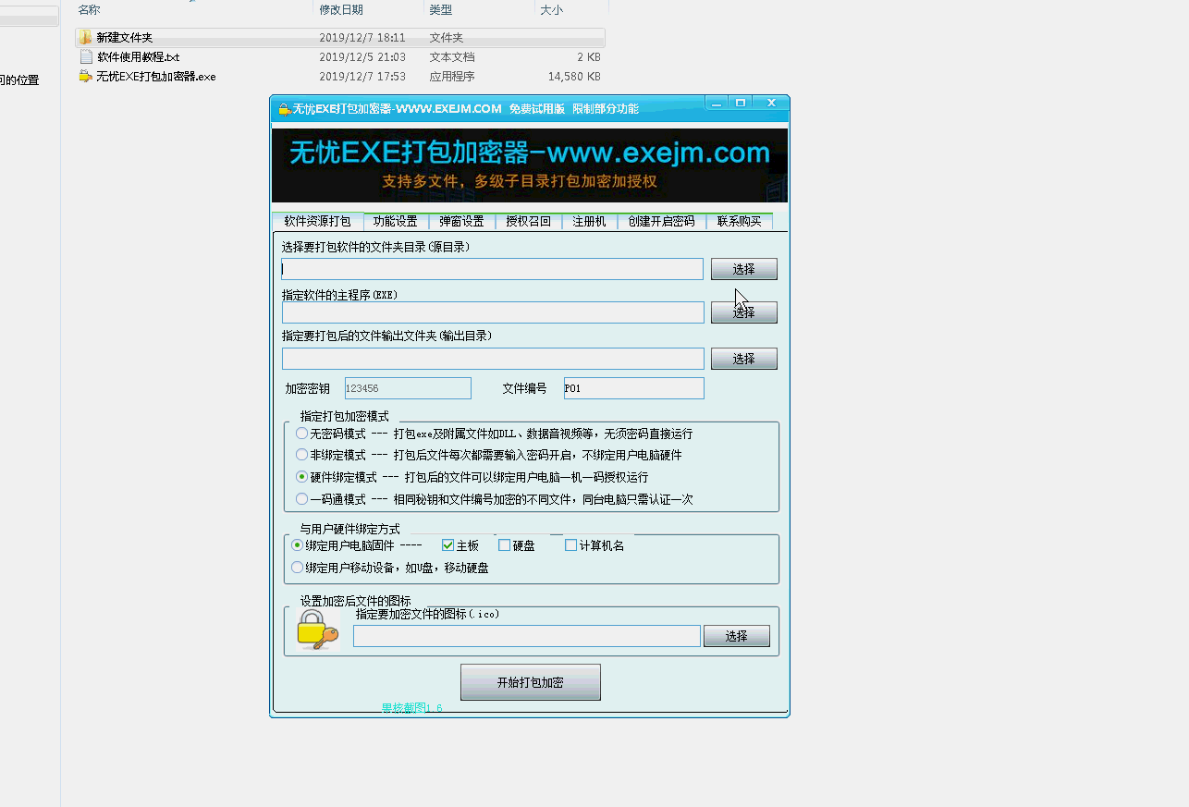Choose 绑定用户移动设备 binding option
Image resolution: width=1189 pixels, height=807 pixels.
coord(297,568)
